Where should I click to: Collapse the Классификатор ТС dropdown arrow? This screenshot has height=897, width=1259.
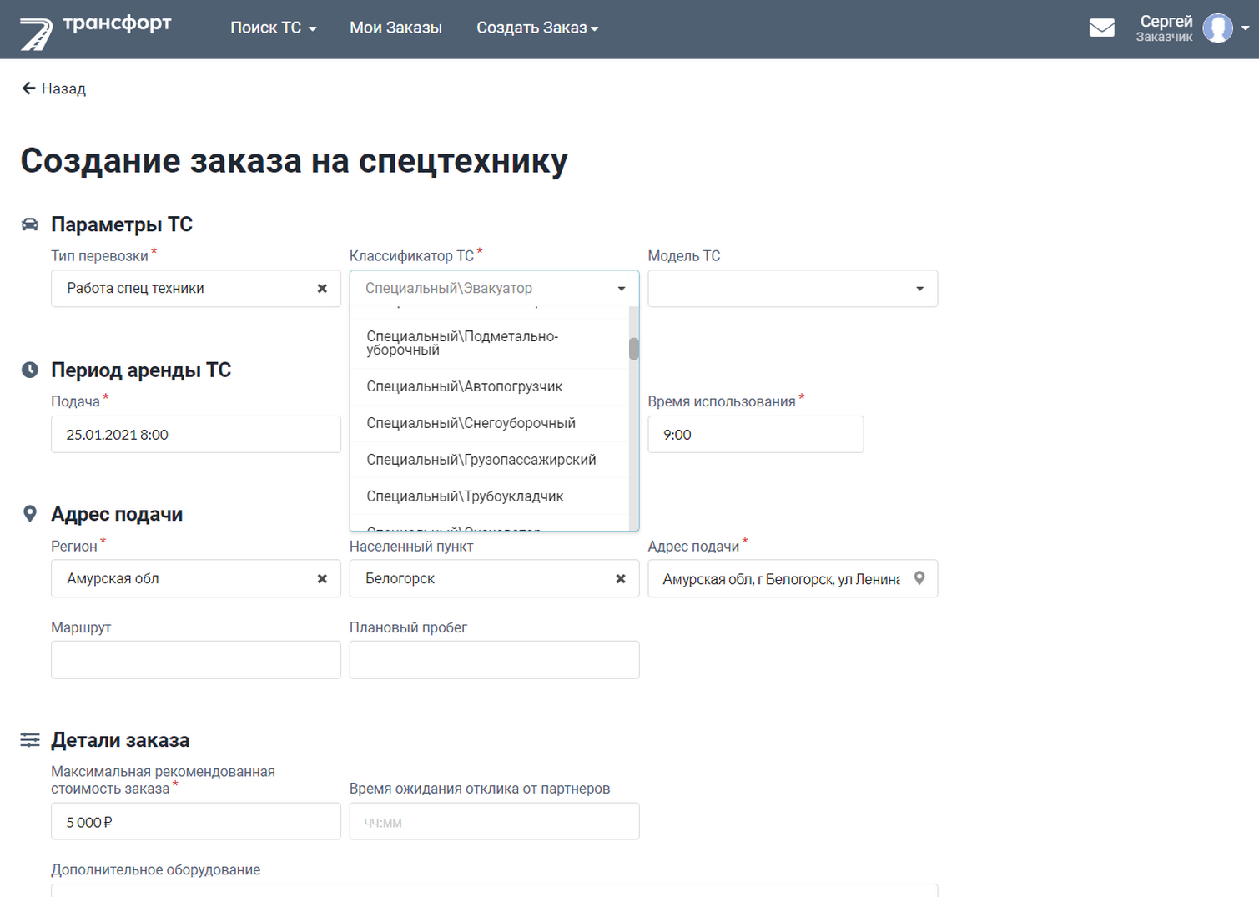point(622,289)
